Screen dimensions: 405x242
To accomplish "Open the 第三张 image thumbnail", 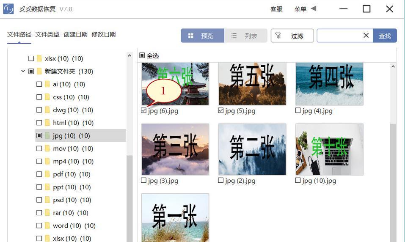I will (x=175, y=149).
